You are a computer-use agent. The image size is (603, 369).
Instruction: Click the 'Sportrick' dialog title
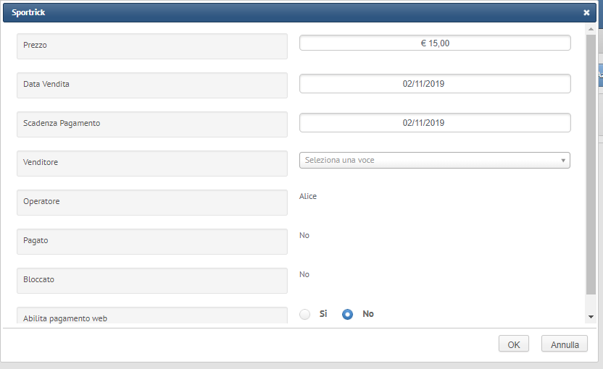[28, 12]
